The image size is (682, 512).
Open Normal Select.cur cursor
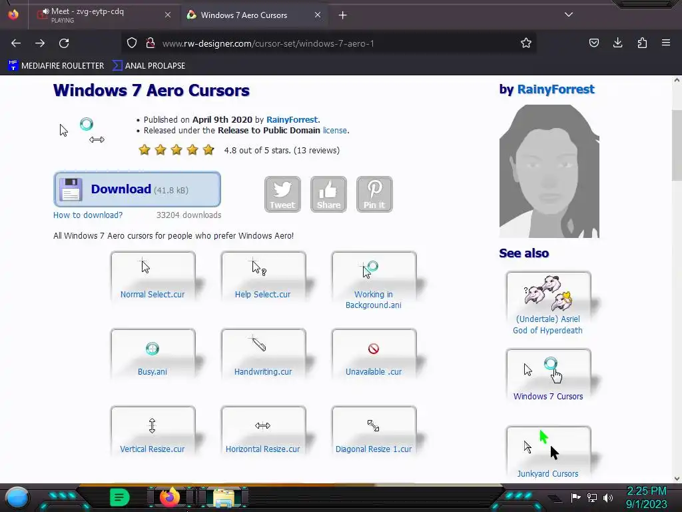[153, 277]
